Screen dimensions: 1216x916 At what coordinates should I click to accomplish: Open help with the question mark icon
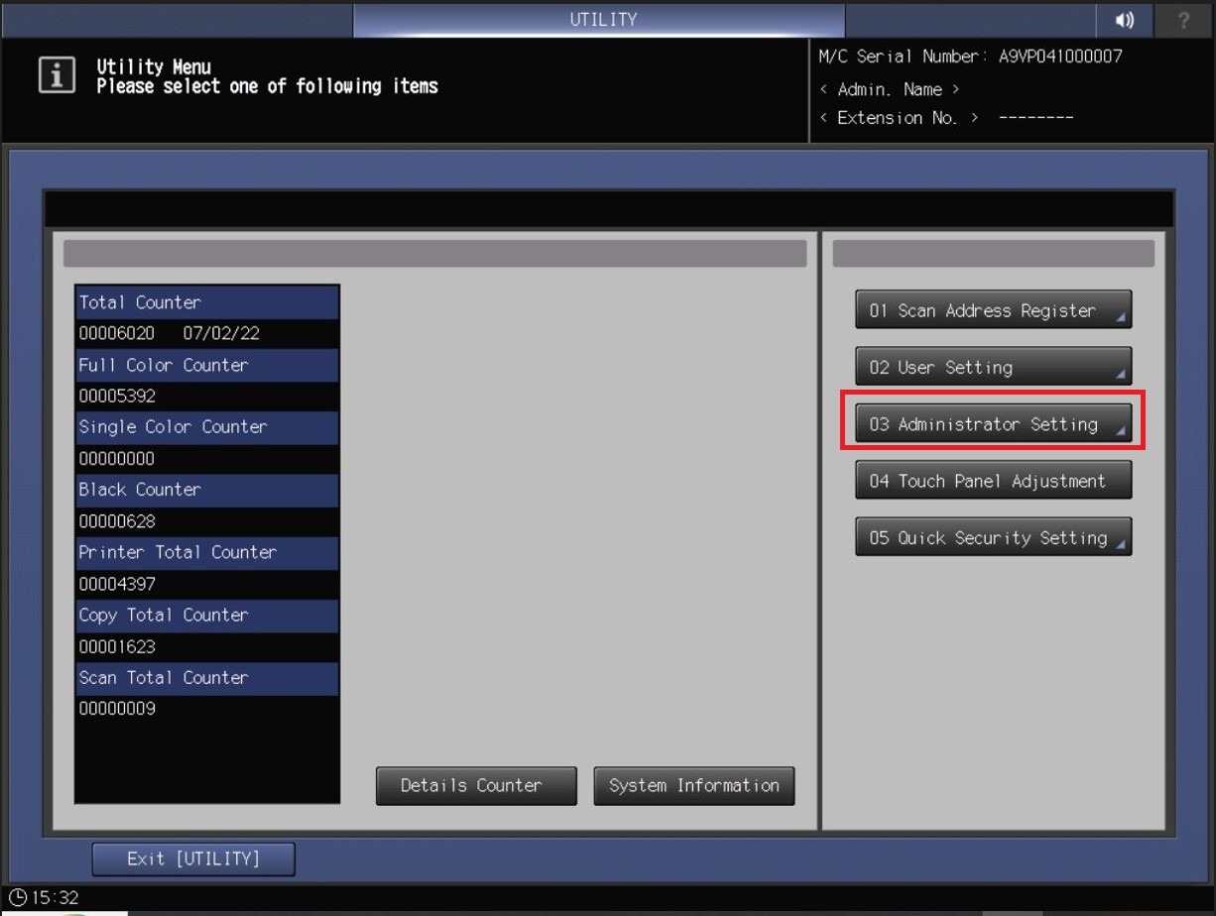(x=1184, y=20)
